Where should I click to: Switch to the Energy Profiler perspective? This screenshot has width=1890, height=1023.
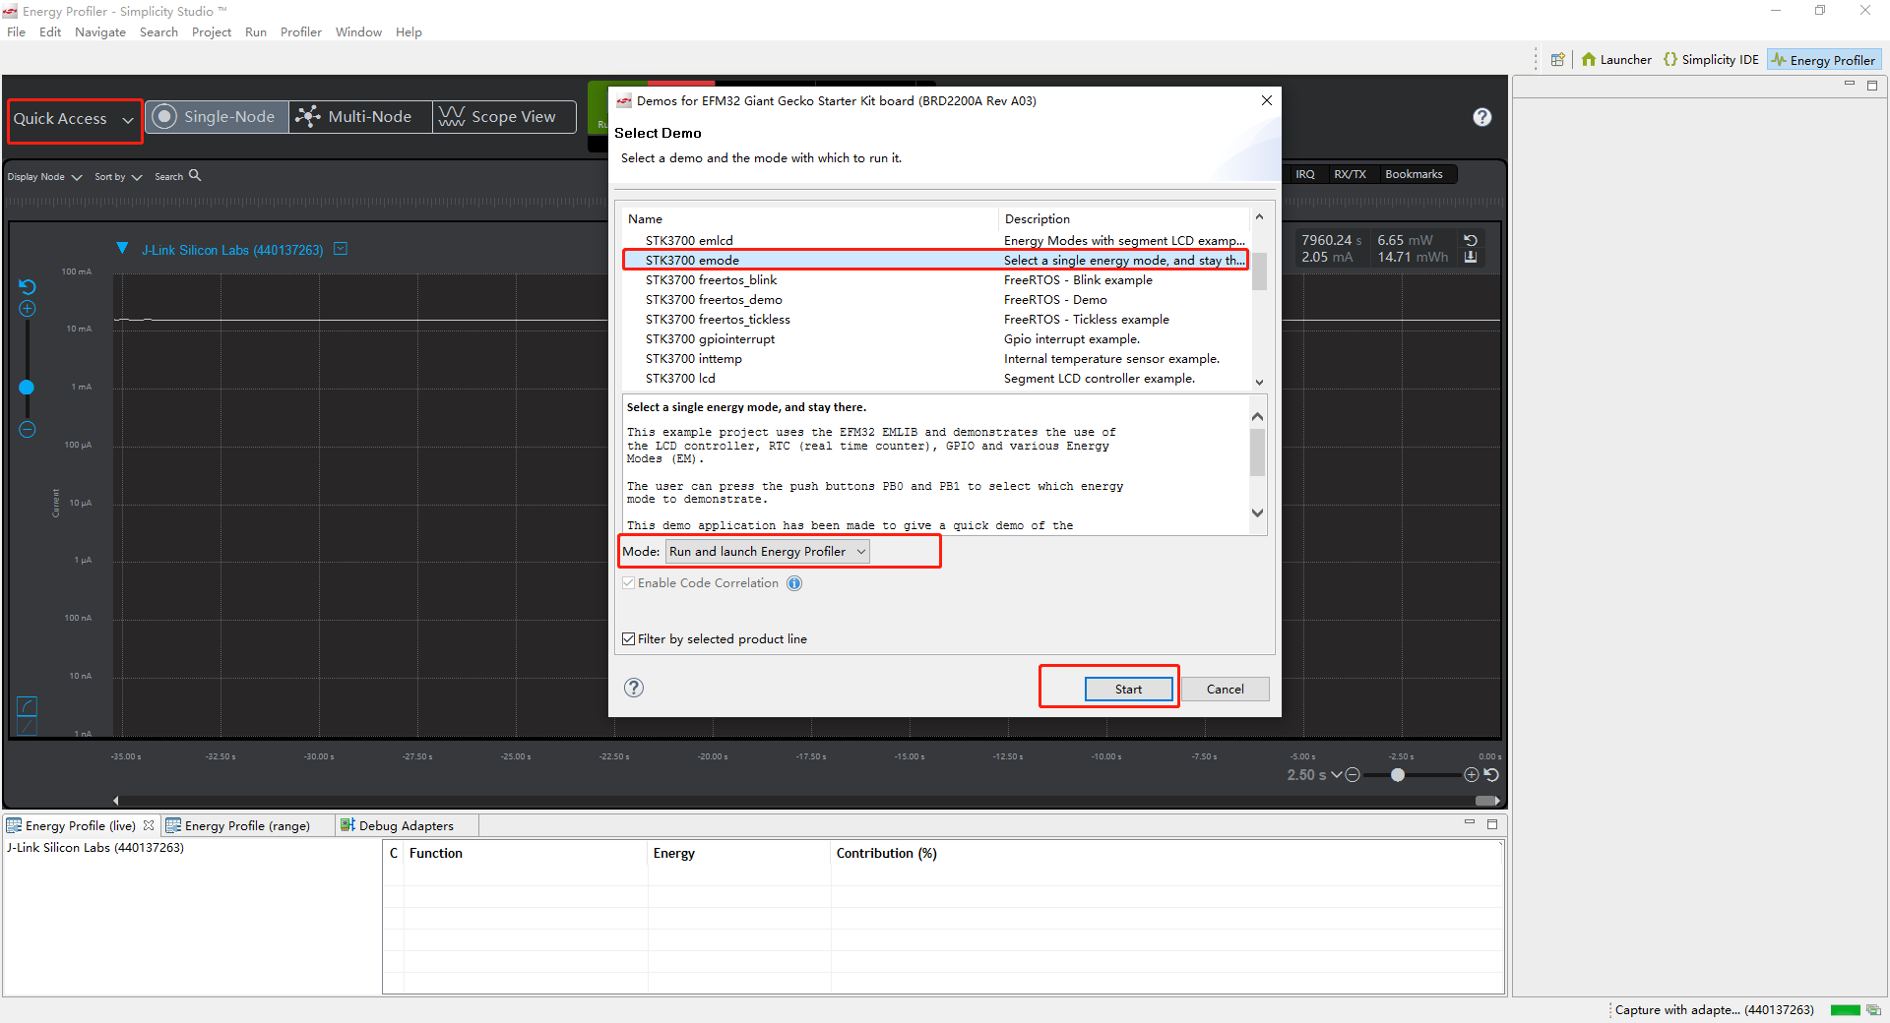pos(1823,60)
